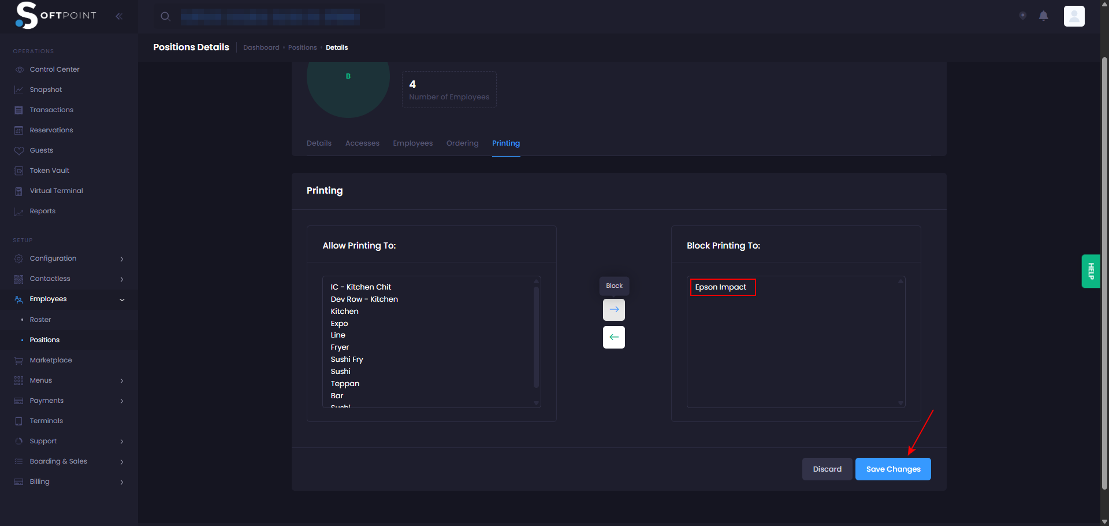Click the Positions breadcrumb link

coord(302,47)
